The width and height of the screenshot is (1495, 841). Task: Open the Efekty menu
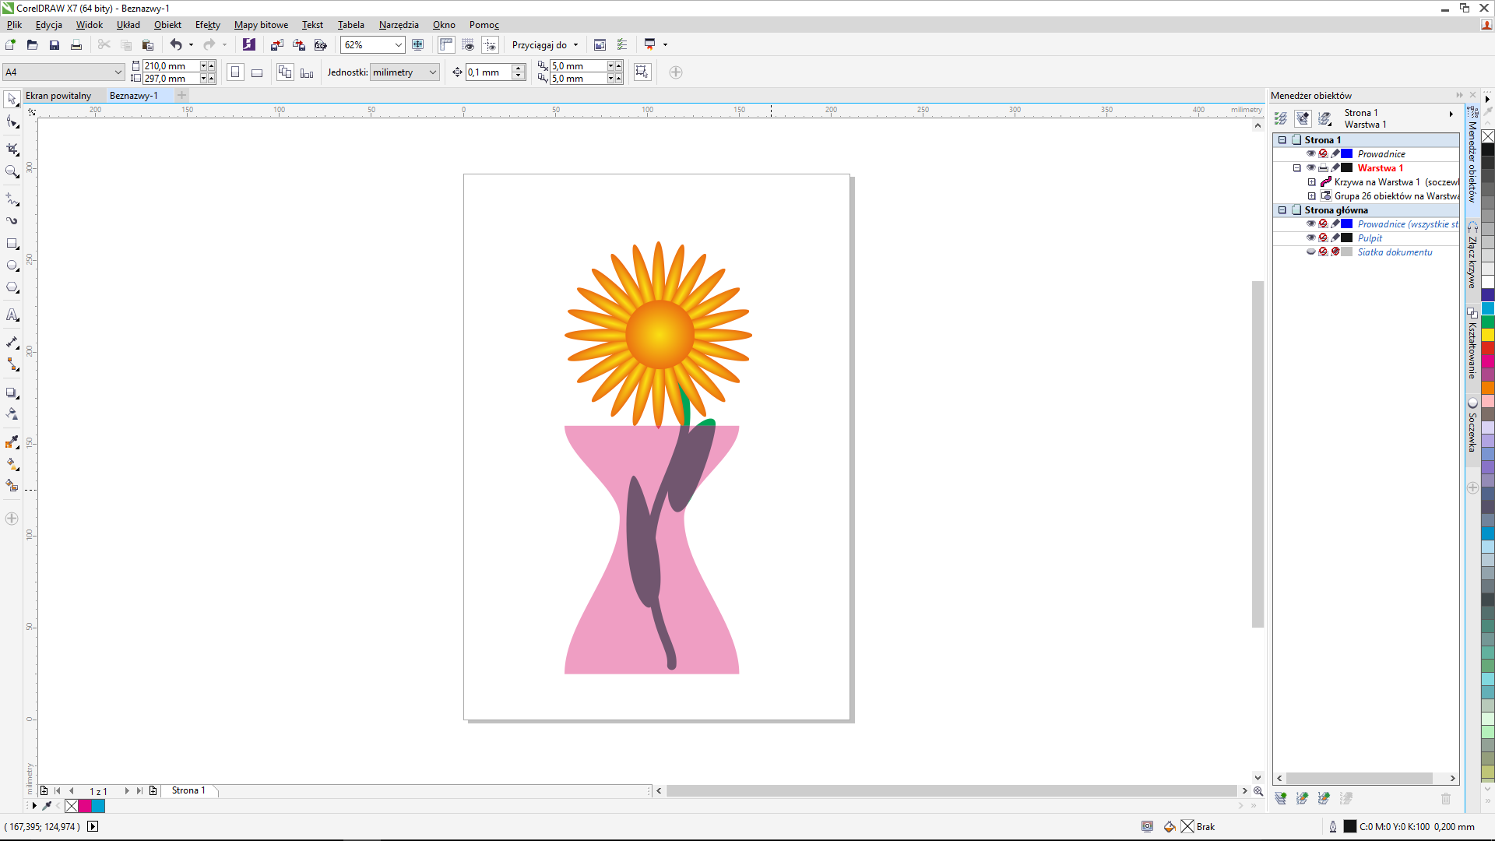207,25
